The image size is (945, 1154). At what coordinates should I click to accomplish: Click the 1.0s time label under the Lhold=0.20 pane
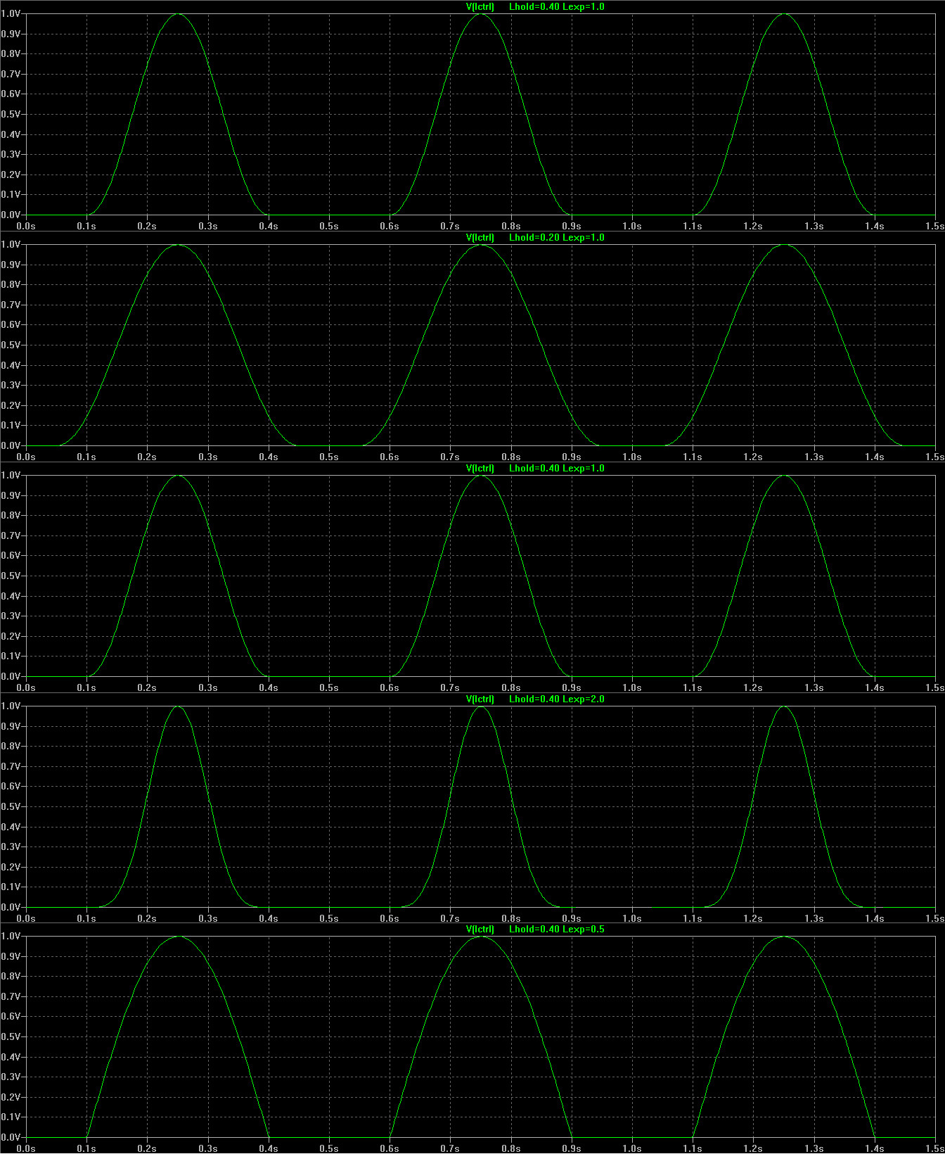point(632,457)
